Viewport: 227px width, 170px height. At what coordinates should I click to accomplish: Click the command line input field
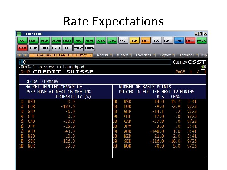(95, 62)
